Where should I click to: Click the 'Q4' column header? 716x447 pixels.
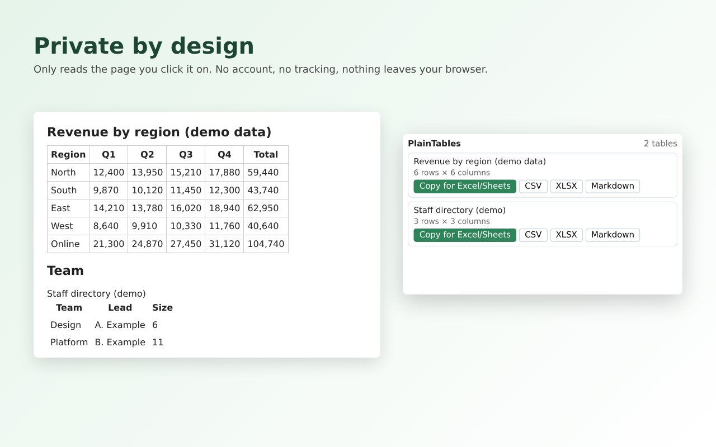[x=224, y=155]
